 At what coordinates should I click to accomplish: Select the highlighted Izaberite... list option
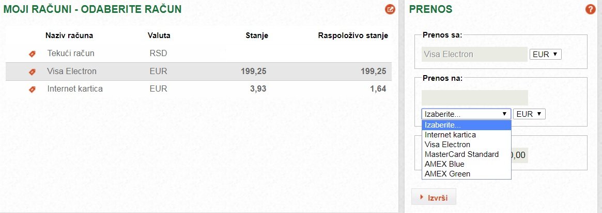467,125
